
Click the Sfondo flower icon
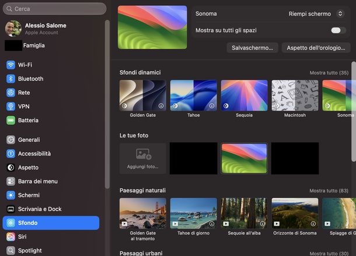(11, 223)
